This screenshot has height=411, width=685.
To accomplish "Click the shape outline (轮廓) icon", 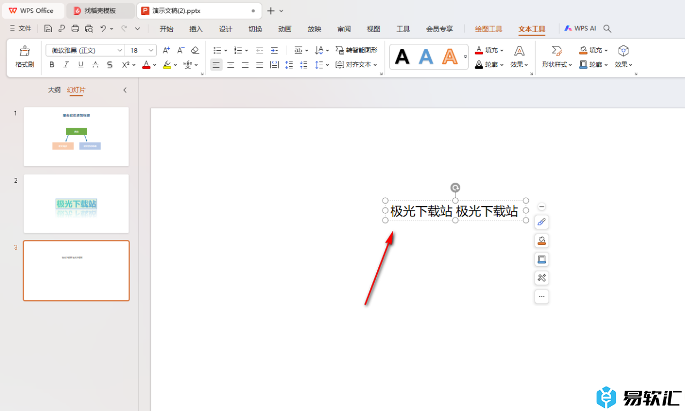I will click(x=583, y=65).
